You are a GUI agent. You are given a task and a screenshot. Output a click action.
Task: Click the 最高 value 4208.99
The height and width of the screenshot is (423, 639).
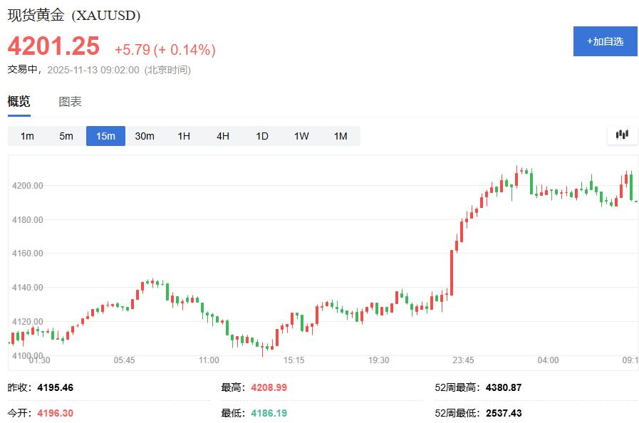(269, 387)
